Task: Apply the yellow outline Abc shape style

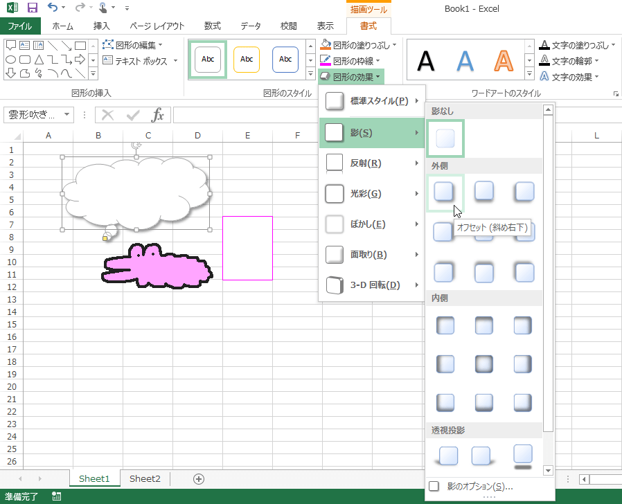Action: [x=247, y=60]
